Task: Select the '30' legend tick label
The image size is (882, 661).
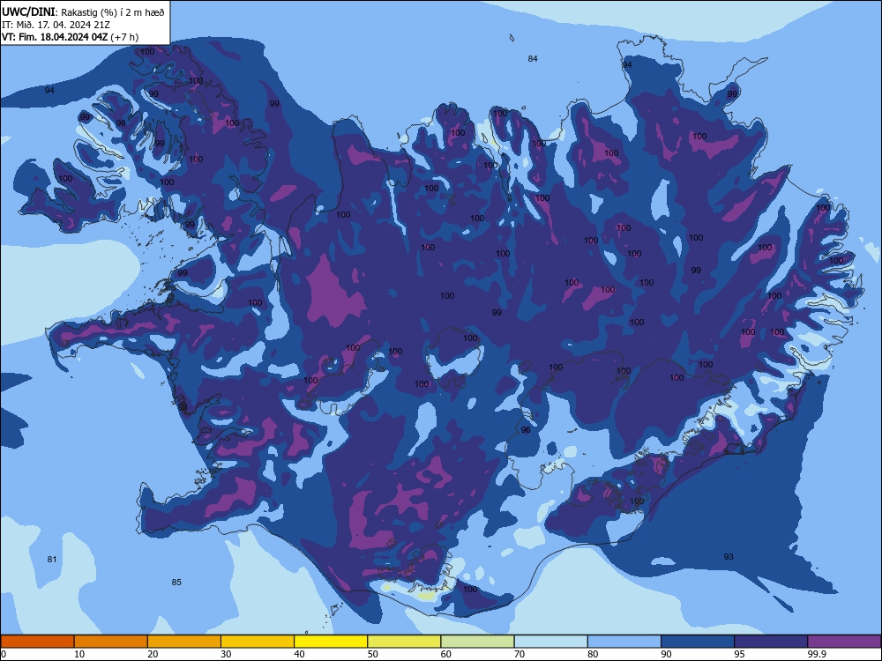Action: pyautogui.click(x=226, y=654)
